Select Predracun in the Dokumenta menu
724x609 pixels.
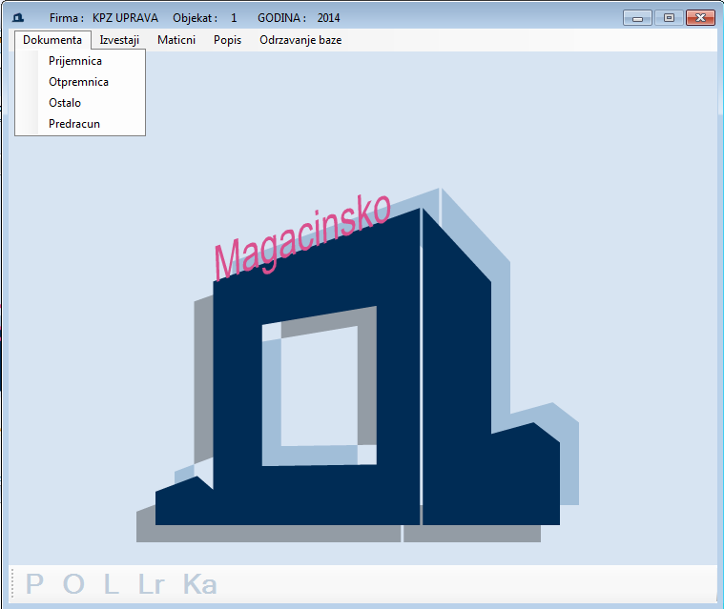(x=74, y=124)
